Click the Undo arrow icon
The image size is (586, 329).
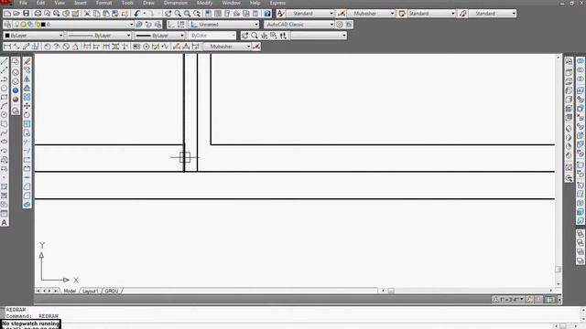pos(136,14)
